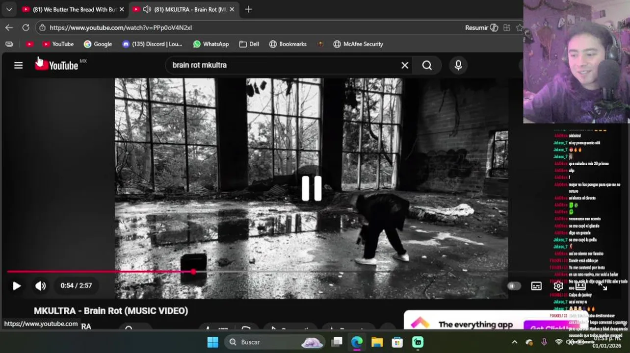This screenshot has width=630, height=353.
Task: Open File Explorer from the taskbar
Action: [377, 342]
